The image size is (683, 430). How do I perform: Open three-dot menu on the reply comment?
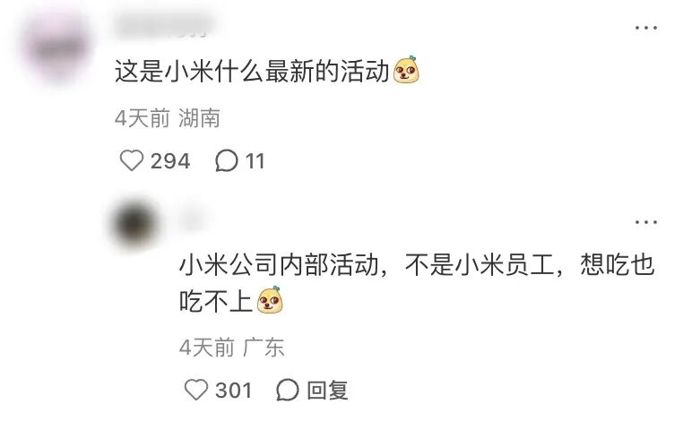click(645, 222)
